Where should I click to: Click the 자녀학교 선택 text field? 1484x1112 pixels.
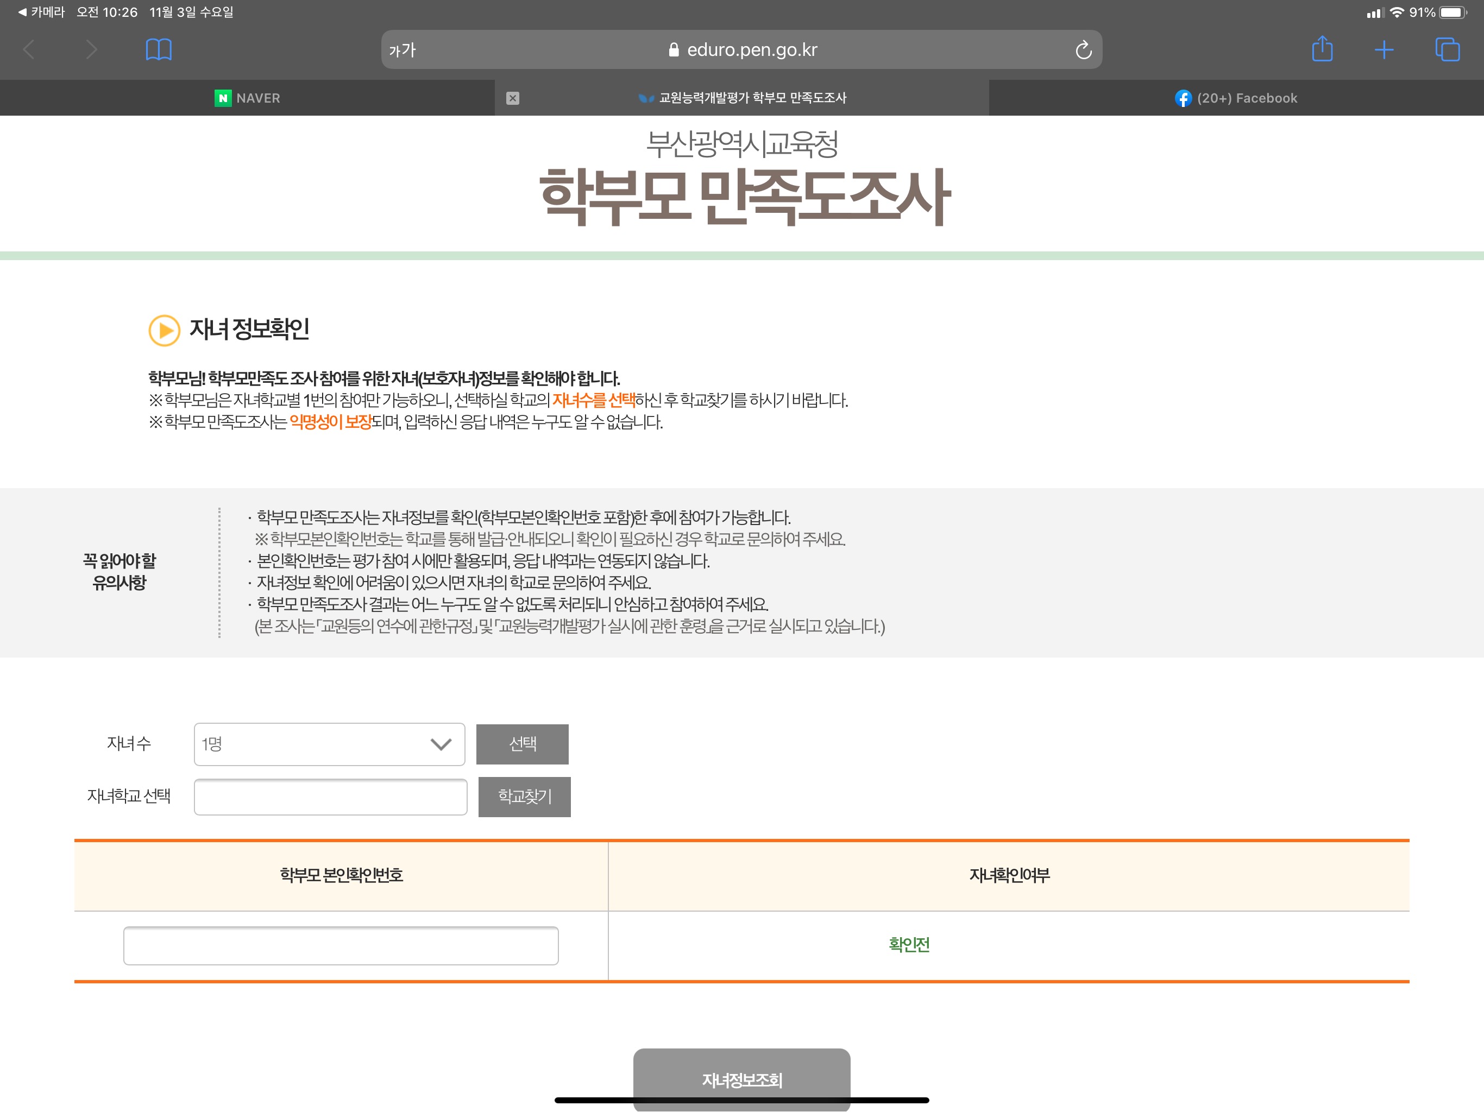pyautogui.click(x=330, y=797)
